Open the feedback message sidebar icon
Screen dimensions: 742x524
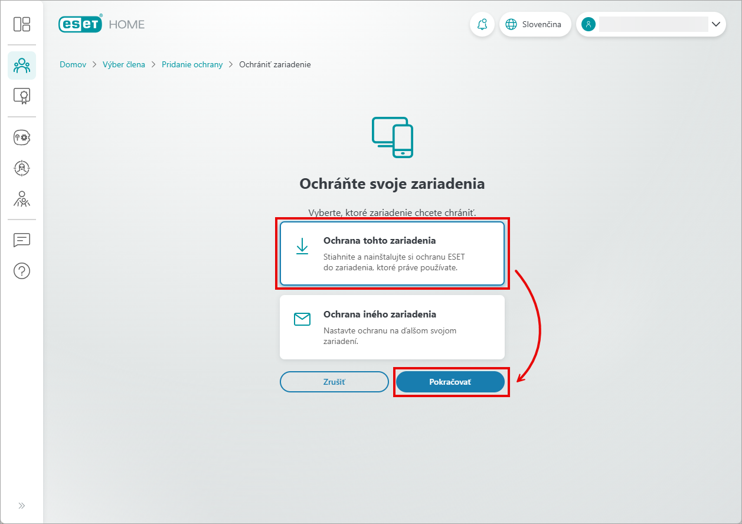pos(22,240)
